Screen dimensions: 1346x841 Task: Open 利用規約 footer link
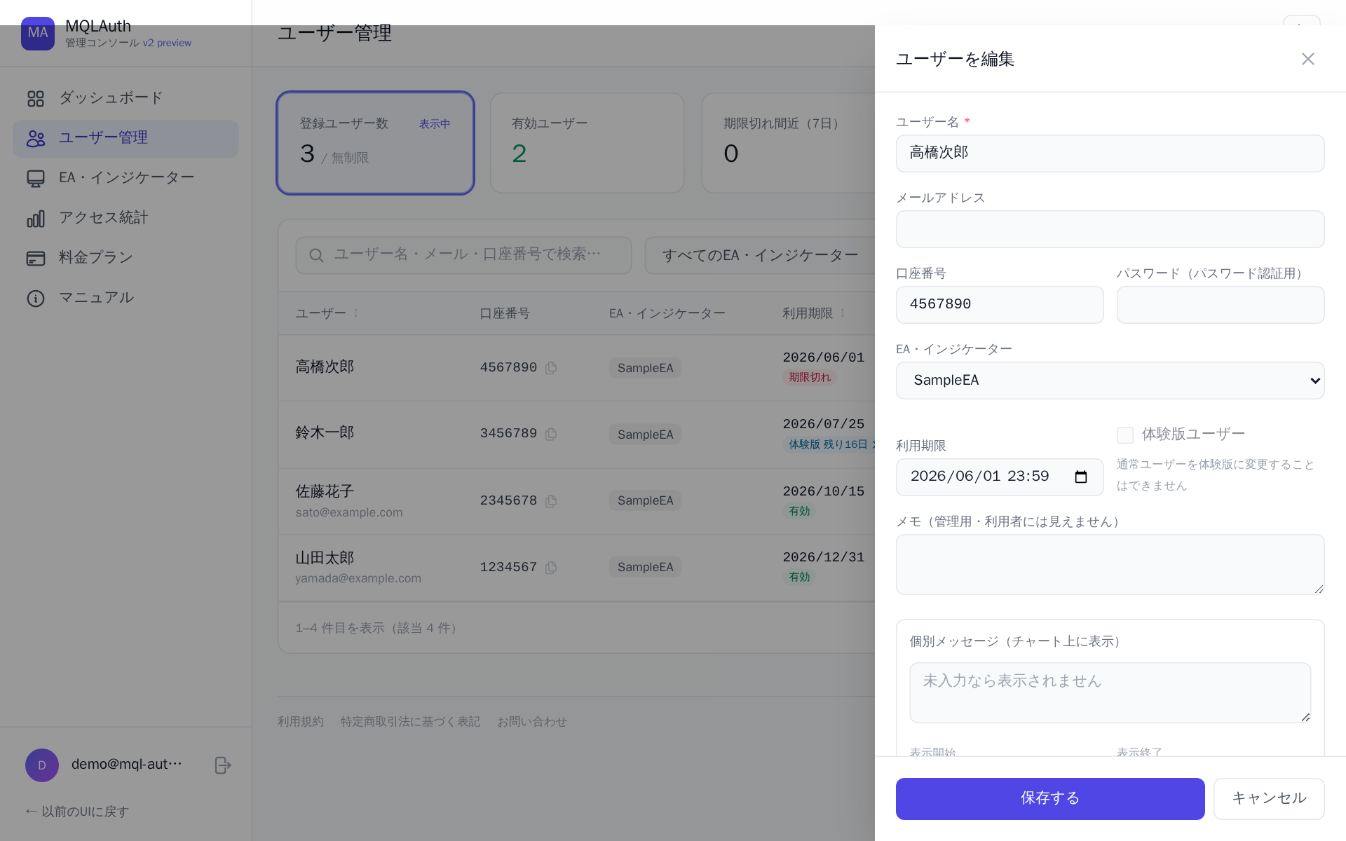pos(300,722)
